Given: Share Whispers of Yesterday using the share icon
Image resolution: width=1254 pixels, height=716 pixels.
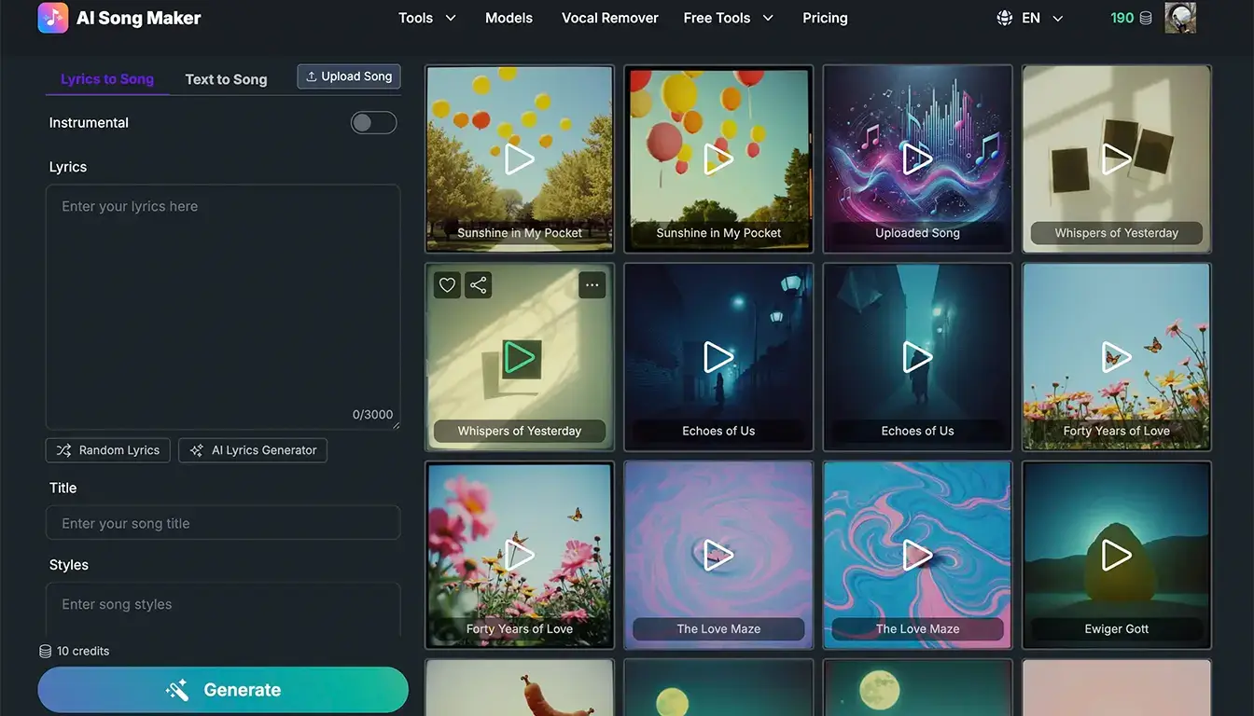Looking at the screenshot, I should 478,284.
